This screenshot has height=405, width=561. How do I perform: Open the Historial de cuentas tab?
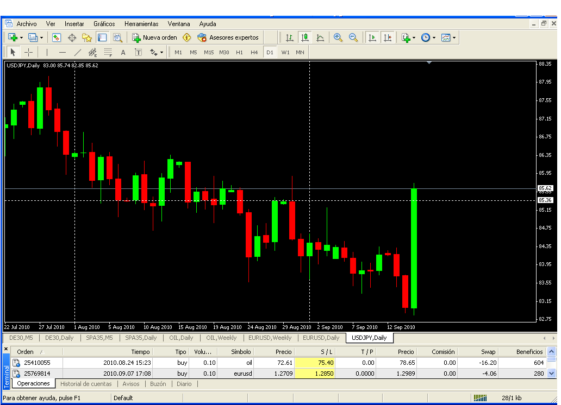(x=86, y=384)
